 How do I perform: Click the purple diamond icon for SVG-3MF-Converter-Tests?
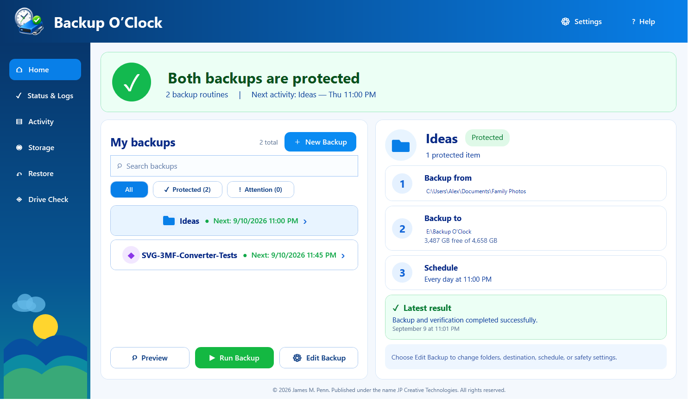(131, 255)
